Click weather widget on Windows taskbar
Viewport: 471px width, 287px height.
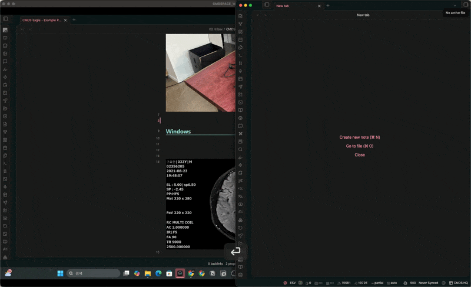(x=8, y=273)
